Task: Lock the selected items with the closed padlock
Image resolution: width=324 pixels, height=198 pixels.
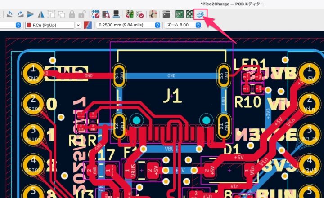Action: coord(72,14)
